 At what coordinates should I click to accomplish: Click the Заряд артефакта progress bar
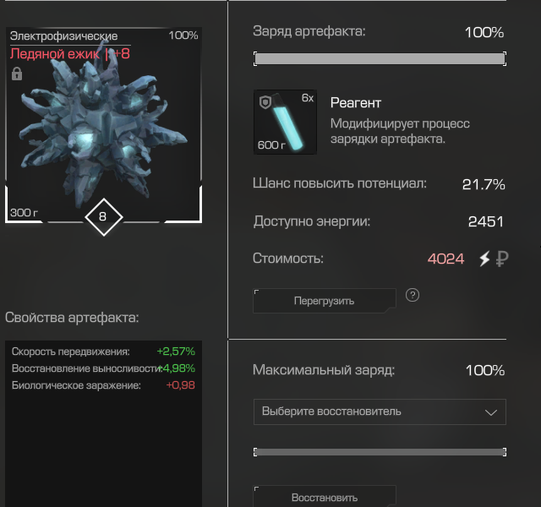[380, 58]
